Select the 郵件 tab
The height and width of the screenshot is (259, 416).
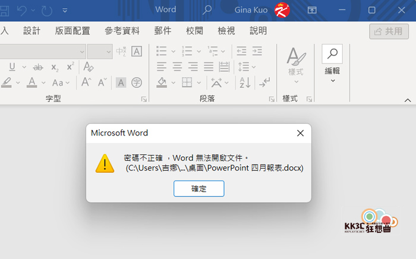[163, 31]
